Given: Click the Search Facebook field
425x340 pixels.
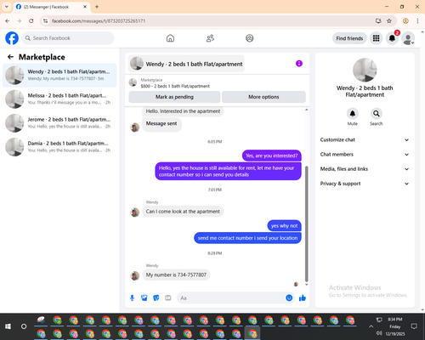Looking at the screenshot, I should [68, 38].
